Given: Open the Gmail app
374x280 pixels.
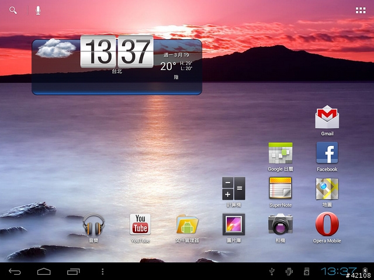Looking at the screenshot, I should (x=327, y=117).
